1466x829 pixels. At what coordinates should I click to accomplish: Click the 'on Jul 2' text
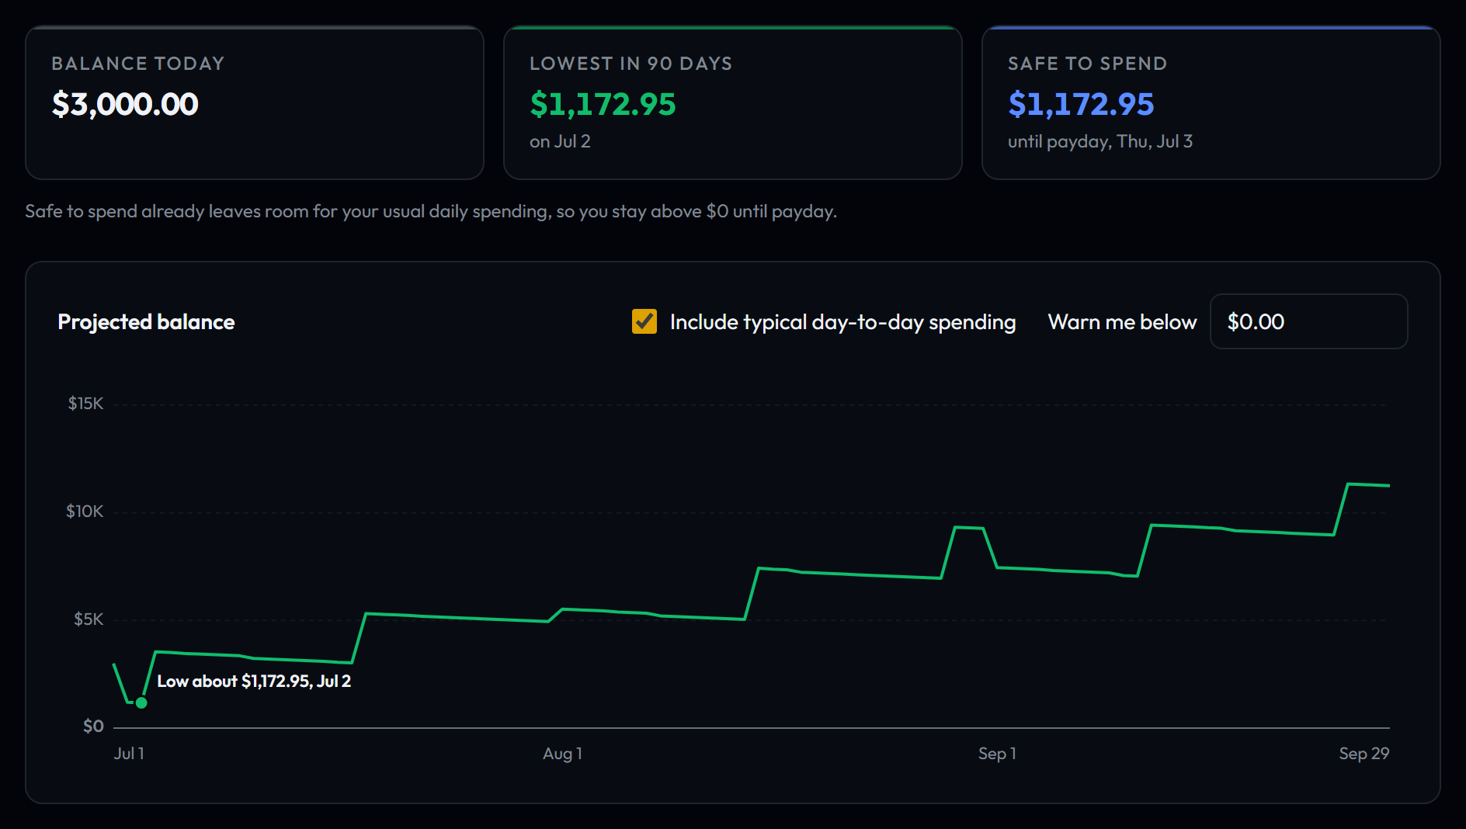click(x=560, y=141)
